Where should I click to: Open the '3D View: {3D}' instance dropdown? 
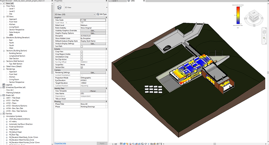[75, 14]
